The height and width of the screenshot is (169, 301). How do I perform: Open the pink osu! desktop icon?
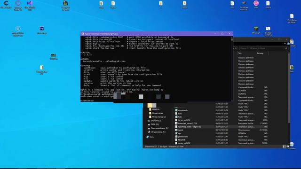click(x=256, y=4)
